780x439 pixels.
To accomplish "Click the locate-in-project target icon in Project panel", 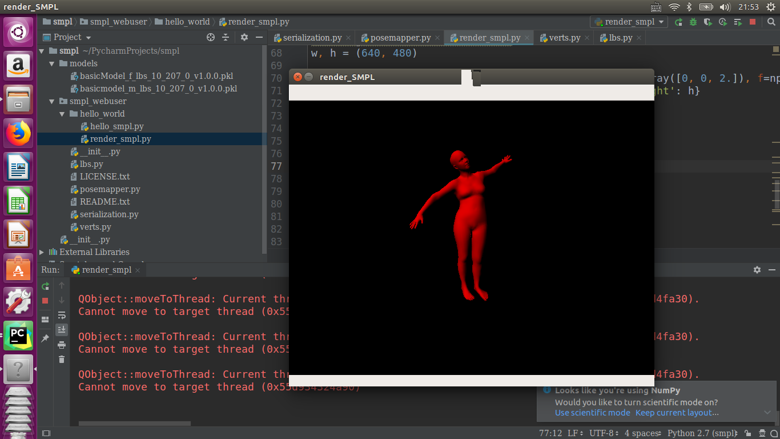I will click(x=211, y=37).
